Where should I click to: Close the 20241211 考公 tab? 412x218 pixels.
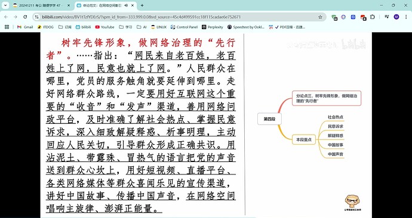coord(69,5)
